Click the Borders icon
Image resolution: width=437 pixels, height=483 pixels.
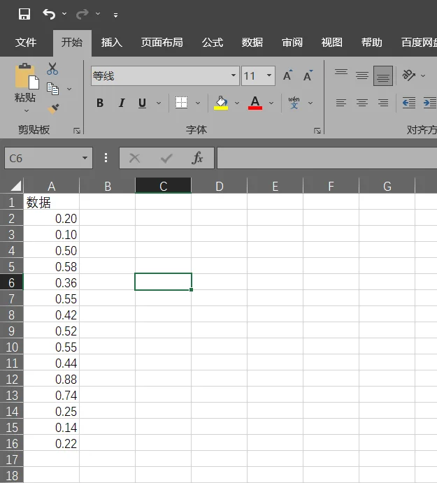pyautogui.click(x=181, y=102)
